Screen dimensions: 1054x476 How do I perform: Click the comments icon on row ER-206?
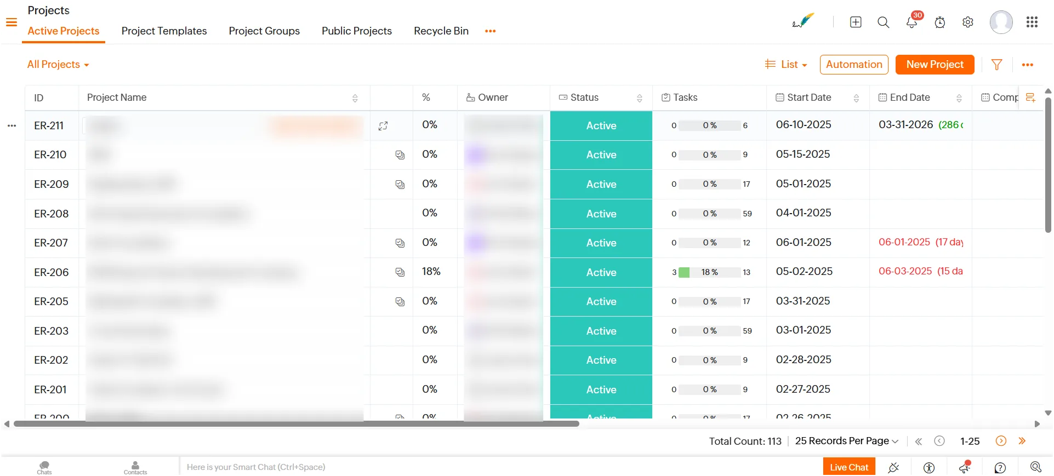(400, 272)
